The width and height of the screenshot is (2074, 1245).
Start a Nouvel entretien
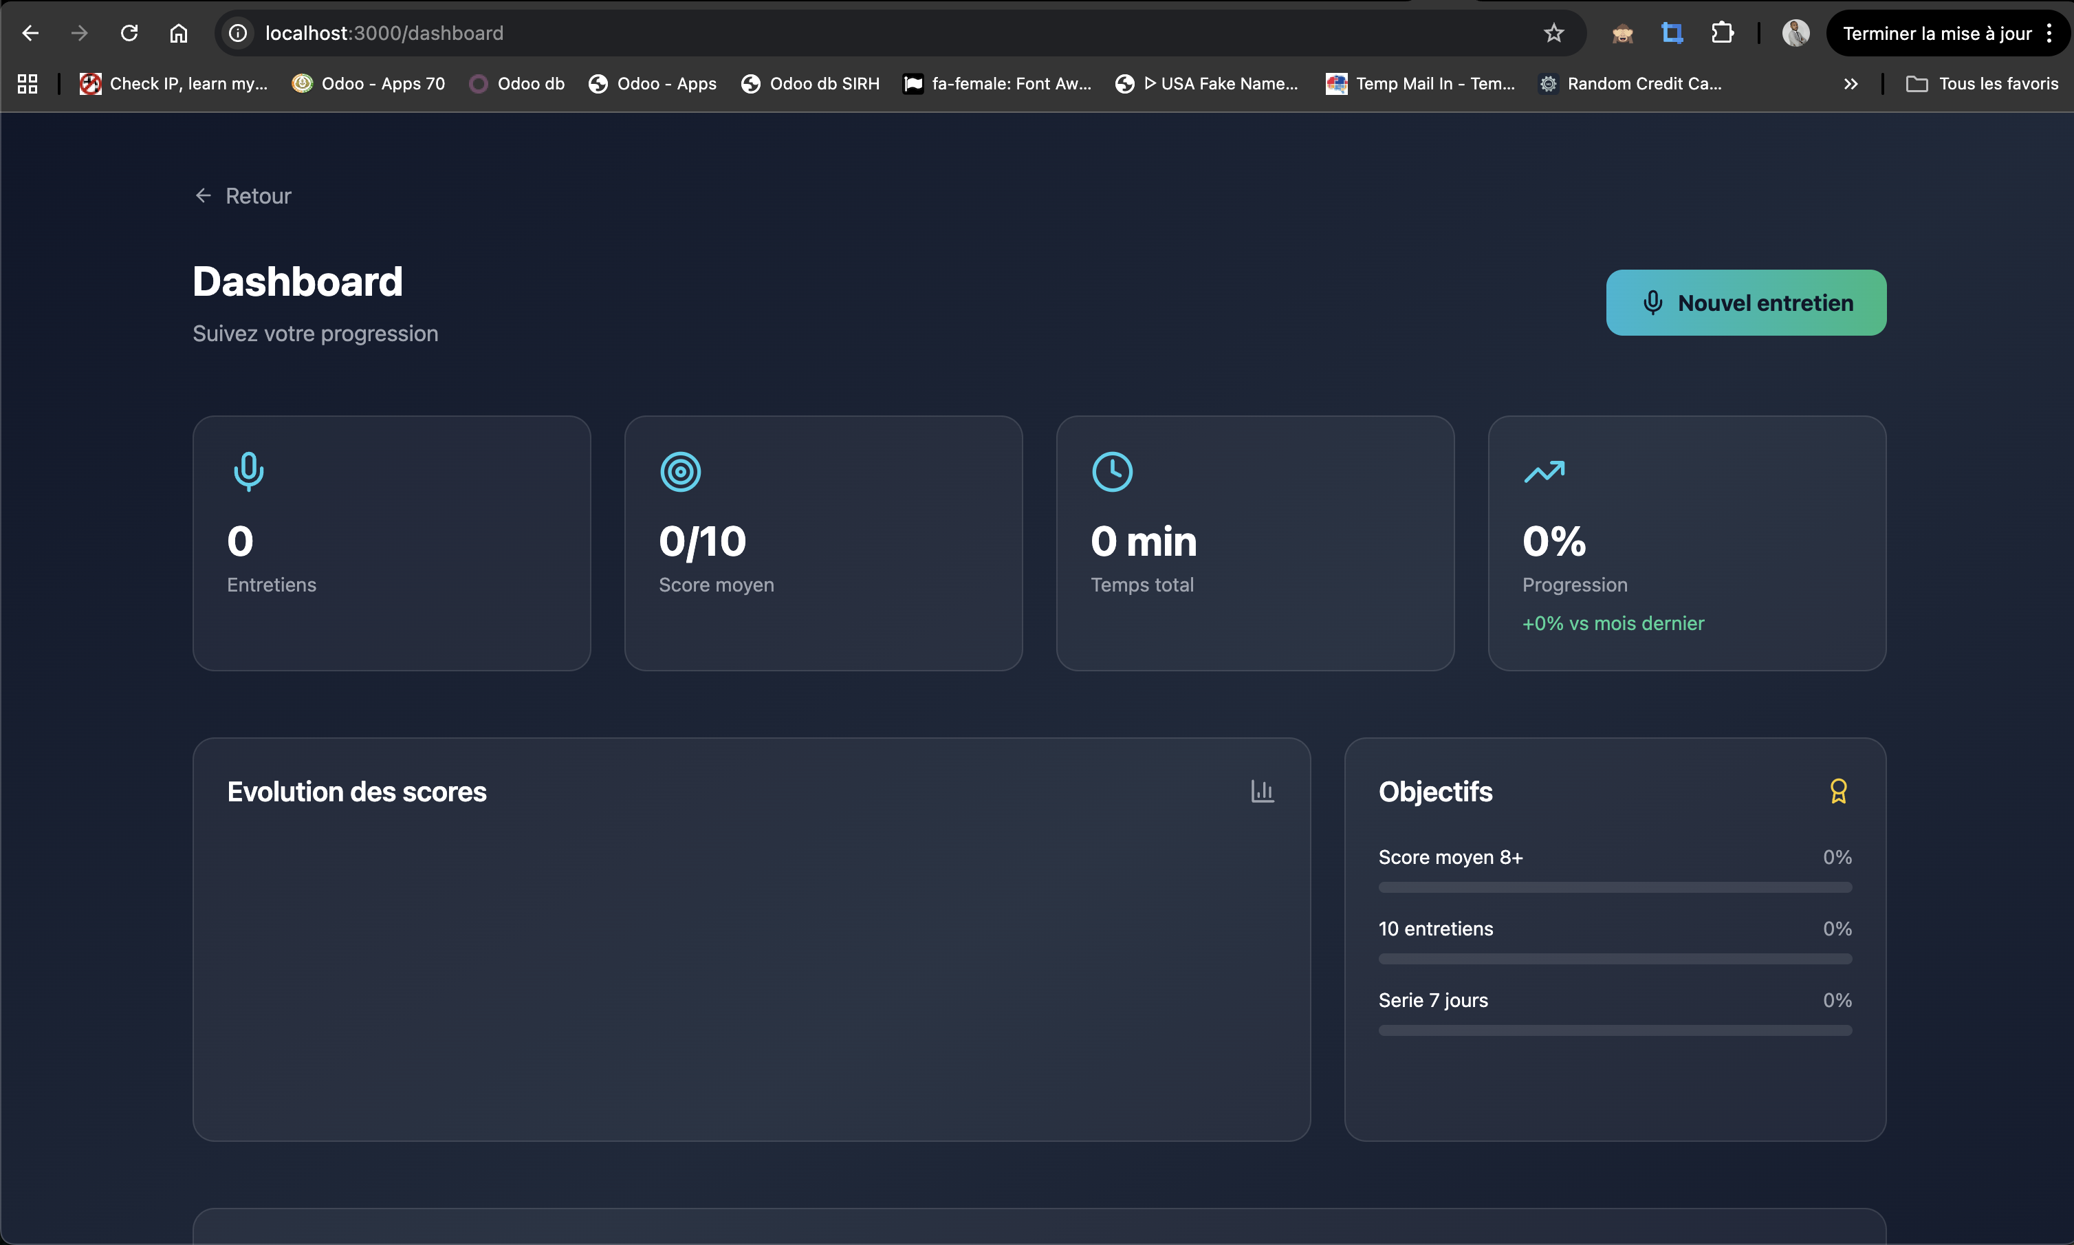(1746, 303)
